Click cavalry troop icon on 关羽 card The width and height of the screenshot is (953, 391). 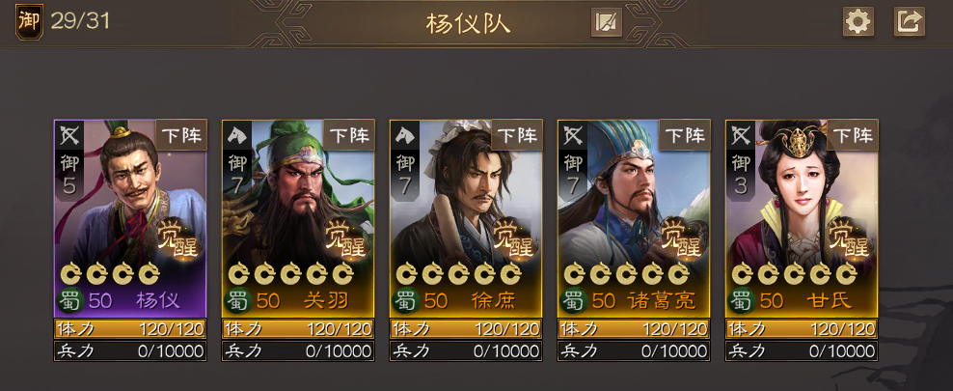237,136
